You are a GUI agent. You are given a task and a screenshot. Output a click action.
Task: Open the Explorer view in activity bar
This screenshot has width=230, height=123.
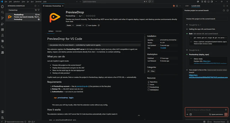click(x=2, y=7)
